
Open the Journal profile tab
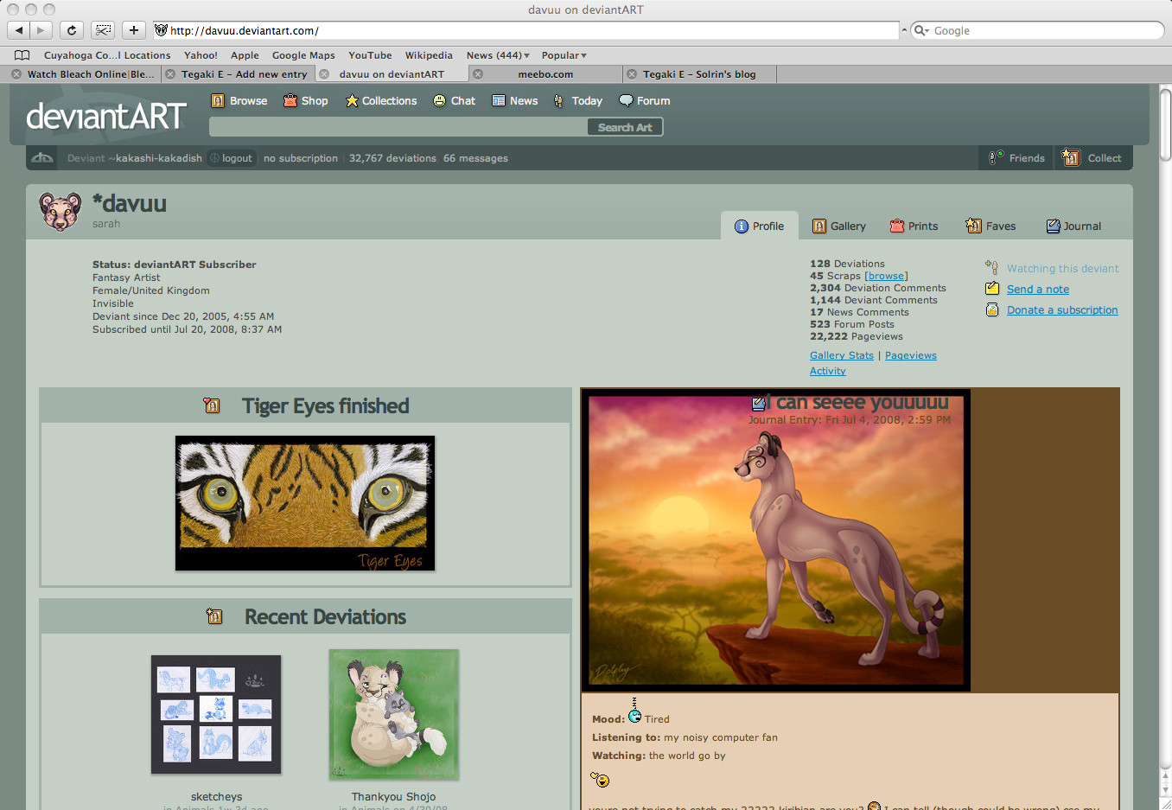click(x=1073, y=226)
